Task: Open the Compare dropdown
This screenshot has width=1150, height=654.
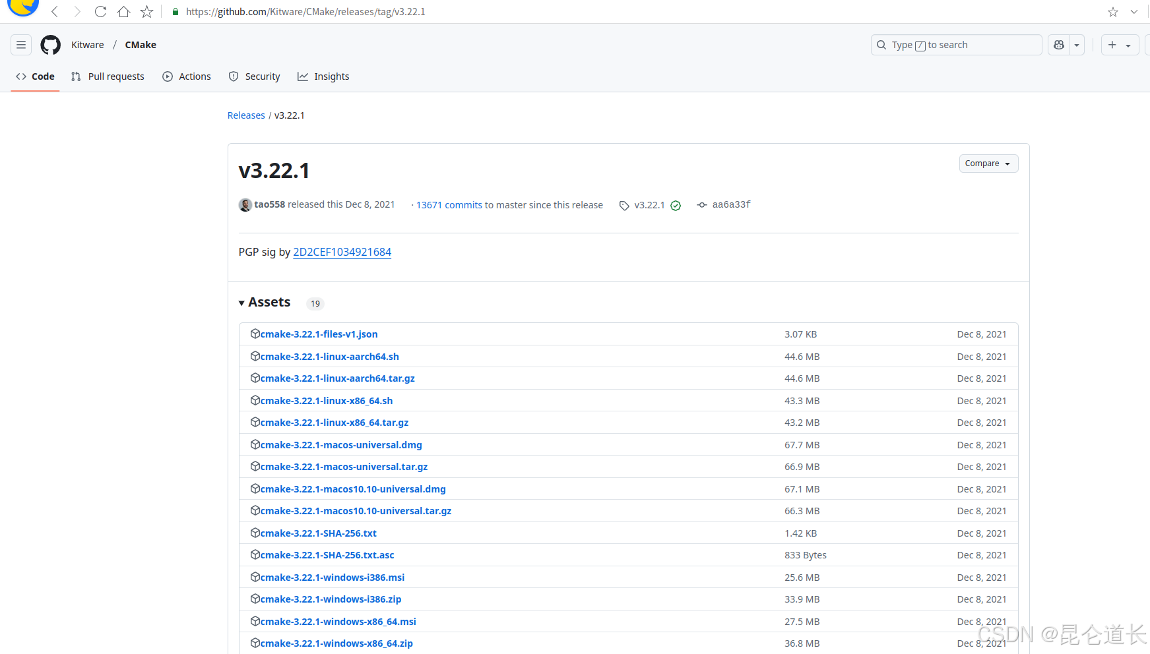Action: tap(988, 163)
